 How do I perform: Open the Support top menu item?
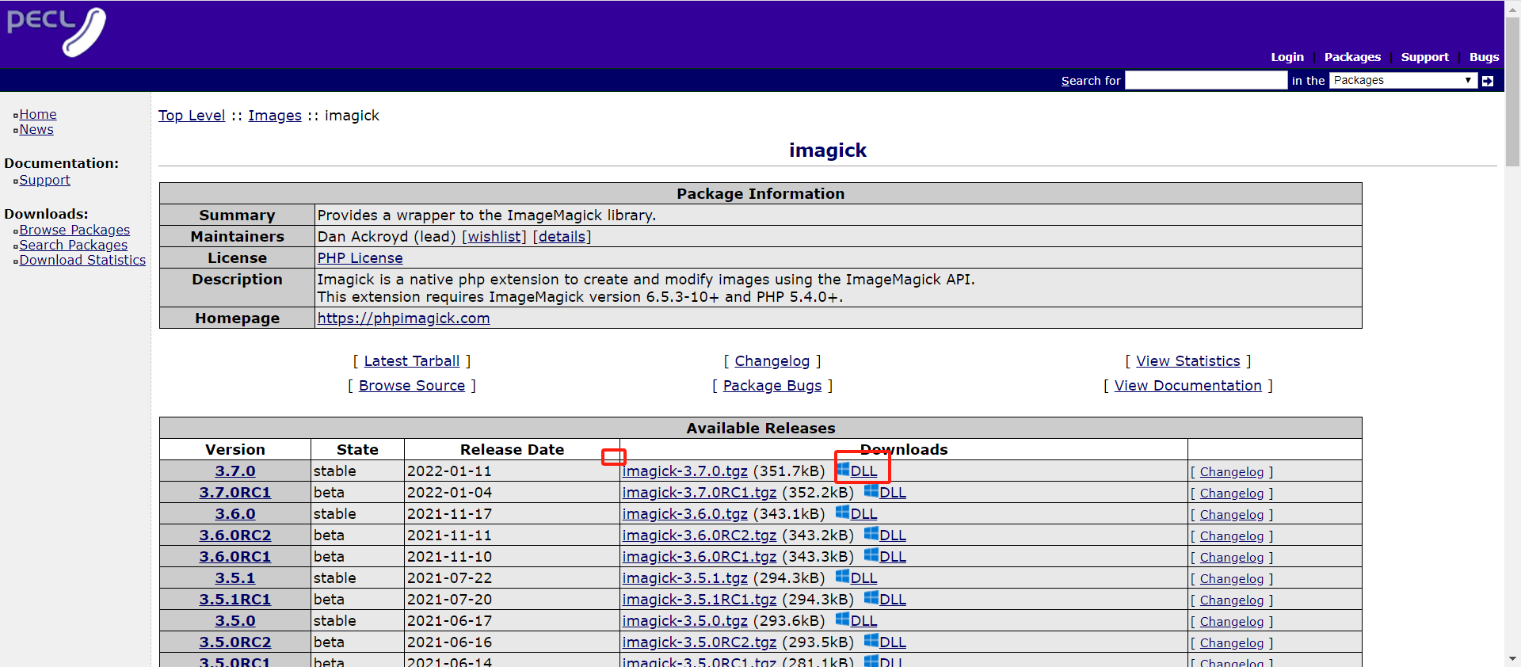coord(1424,57)
